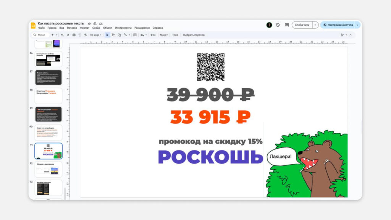Select slide 91 thumbnail
Screen dimensions: 391x220
[48, 151]
